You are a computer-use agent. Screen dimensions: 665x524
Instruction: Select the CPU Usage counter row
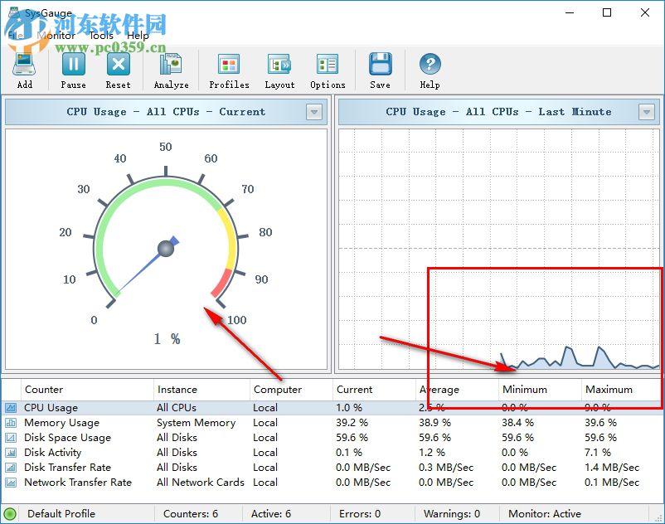(x=332, y=408)
